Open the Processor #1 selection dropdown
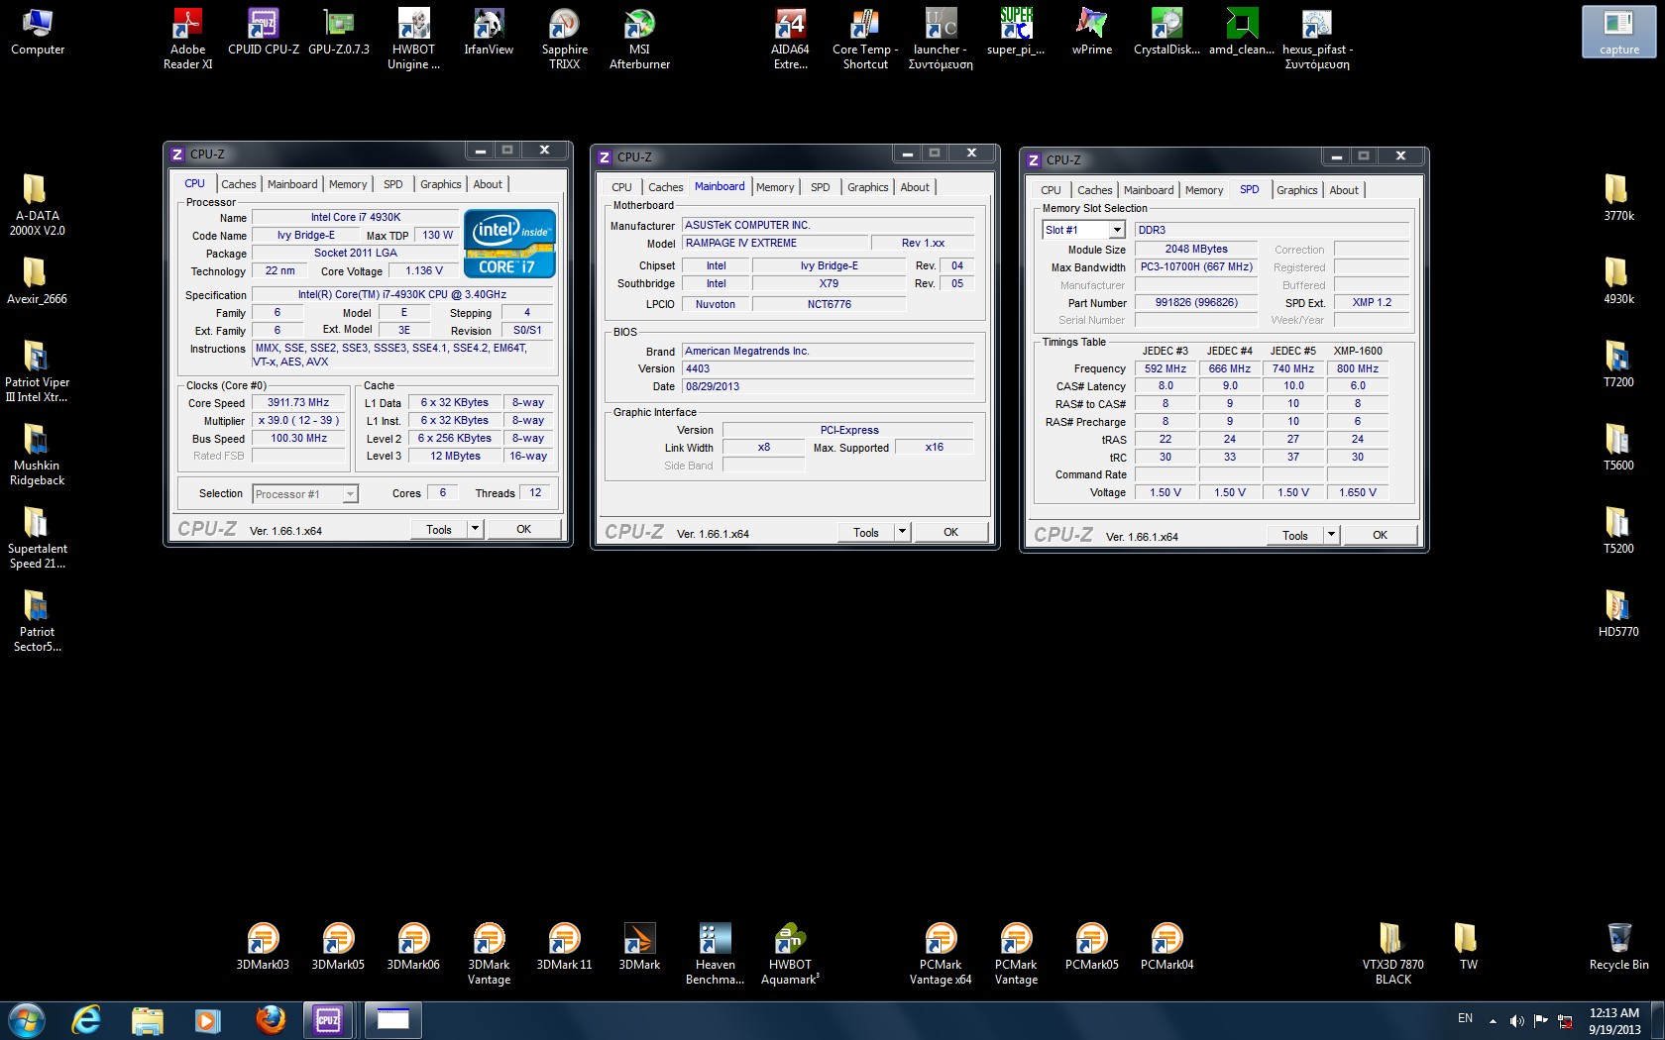 pyautogui.click(x=305, y=494)
